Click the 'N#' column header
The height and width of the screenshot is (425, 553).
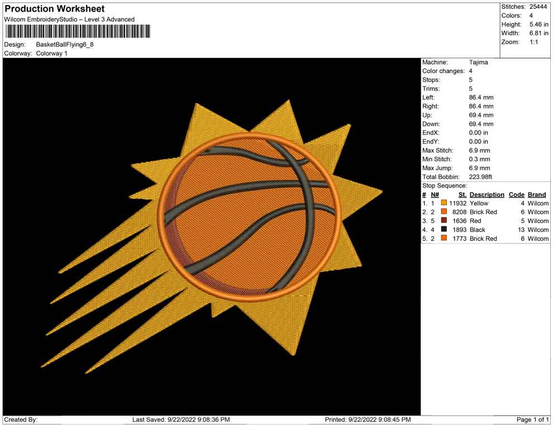tap(435, 195)
